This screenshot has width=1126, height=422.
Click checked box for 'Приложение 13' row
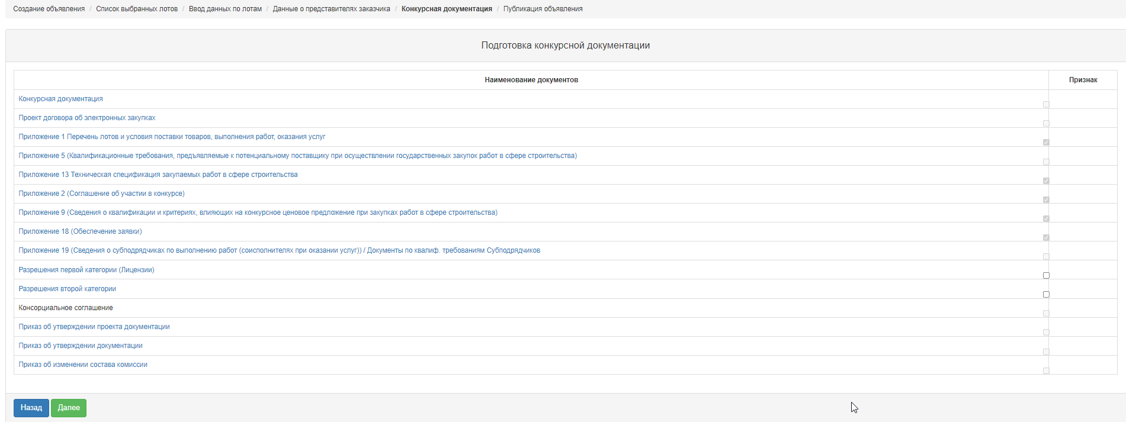(x=1046, y=181)
